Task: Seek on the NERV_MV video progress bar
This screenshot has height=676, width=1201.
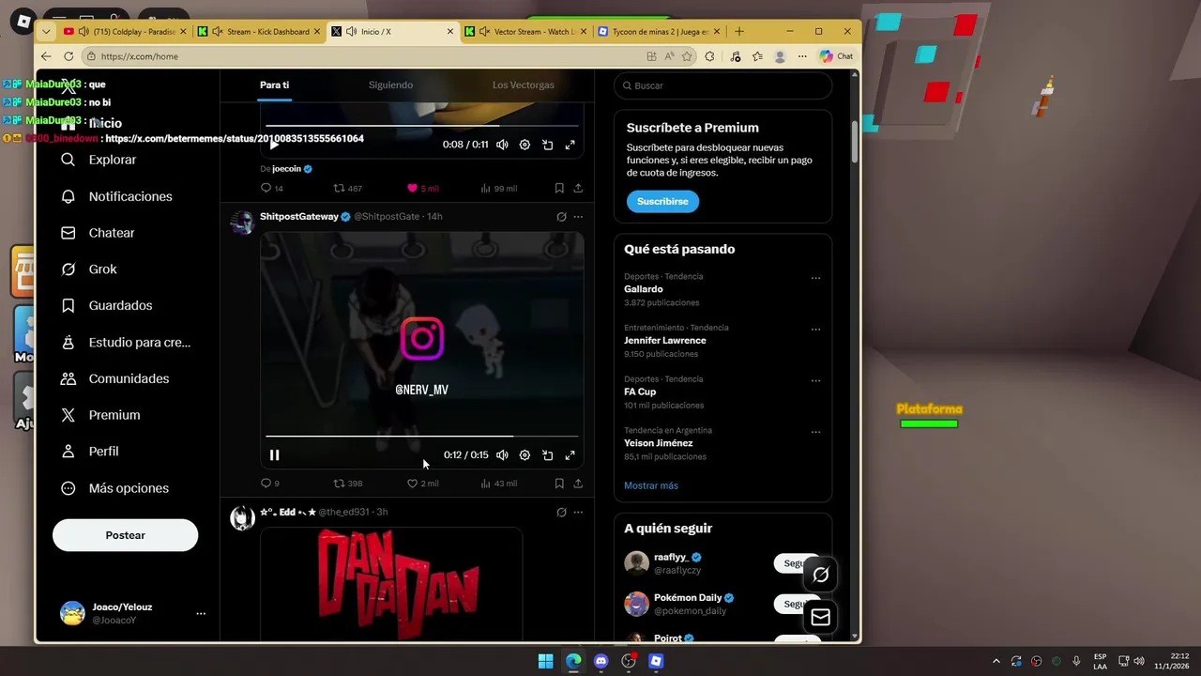Action: tap(421, 437)
